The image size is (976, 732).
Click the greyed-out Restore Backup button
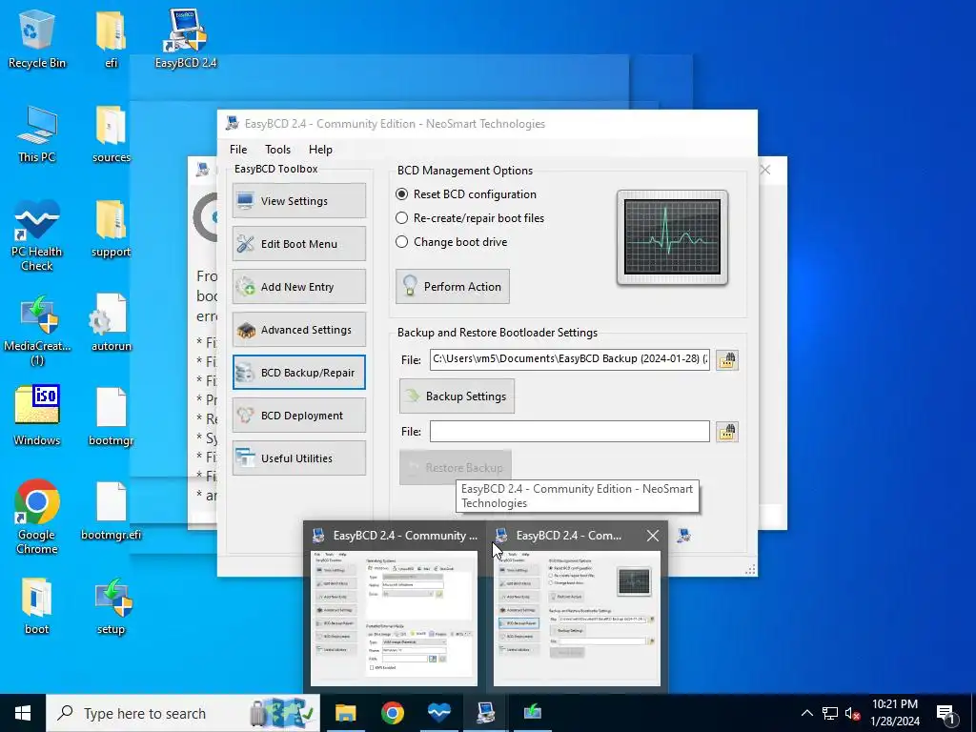coord(455,467)
